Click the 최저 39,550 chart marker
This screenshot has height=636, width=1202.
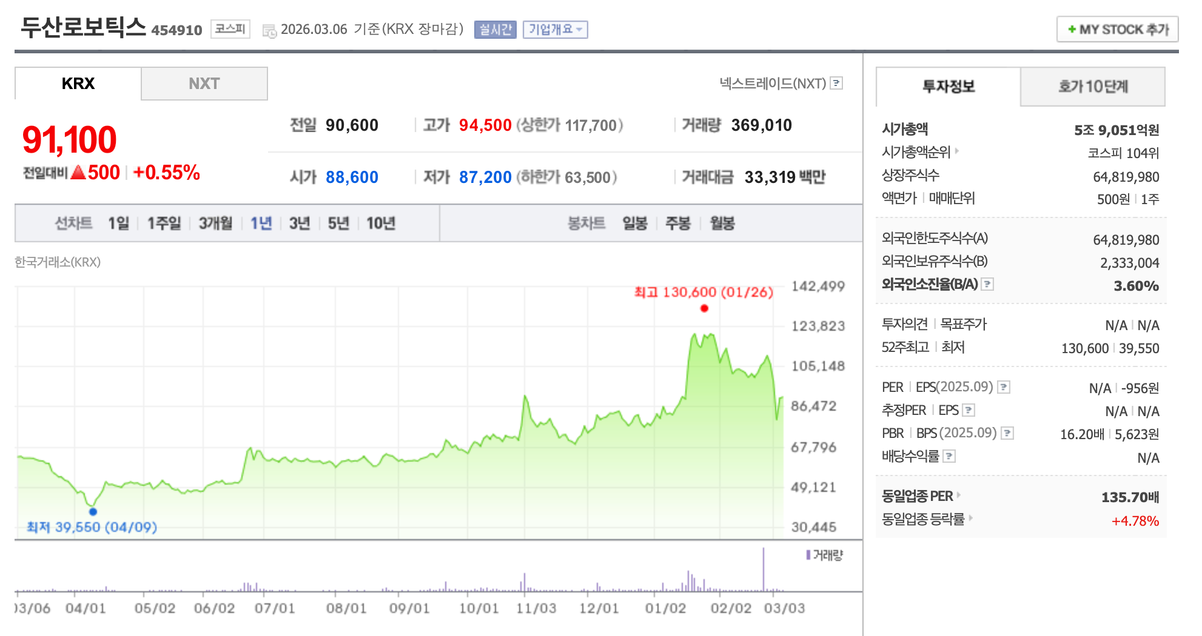coord(93,512)
